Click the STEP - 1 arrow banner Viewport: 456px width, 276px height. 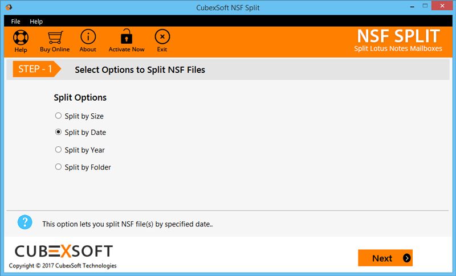click(36, 69)
